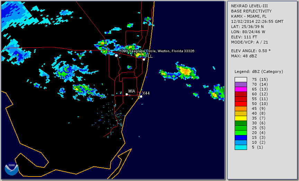This screenshot has height=181, width=299.
Task: Click the ELEV: 111 FT text
Action: coord(244,37)
